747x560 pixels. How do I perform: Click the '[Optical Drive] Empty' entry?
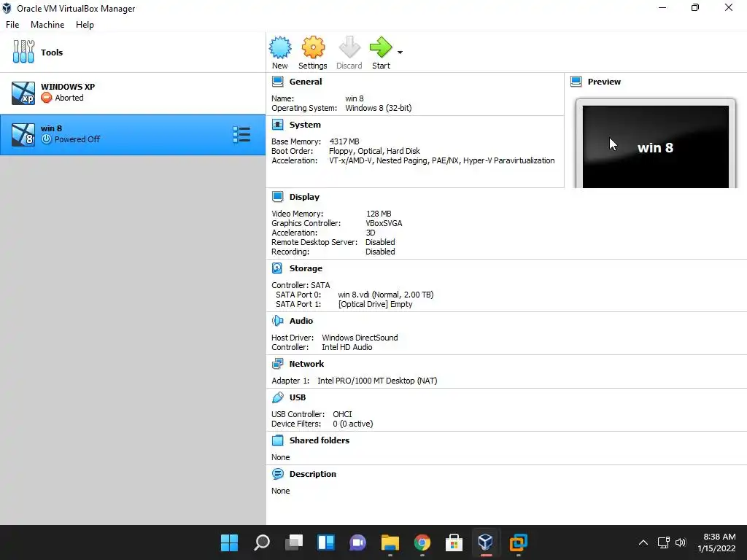pos(376,304)
